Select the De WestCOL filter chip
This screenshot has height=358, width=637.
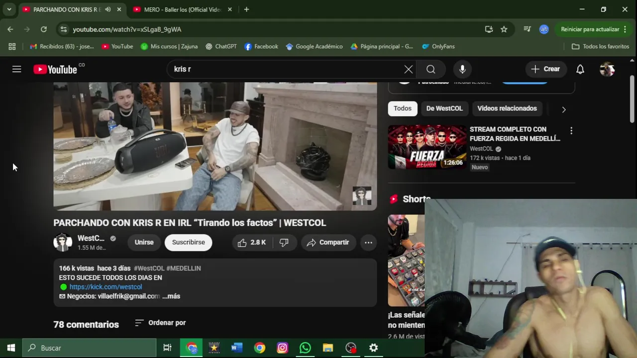tap(444, 108)
